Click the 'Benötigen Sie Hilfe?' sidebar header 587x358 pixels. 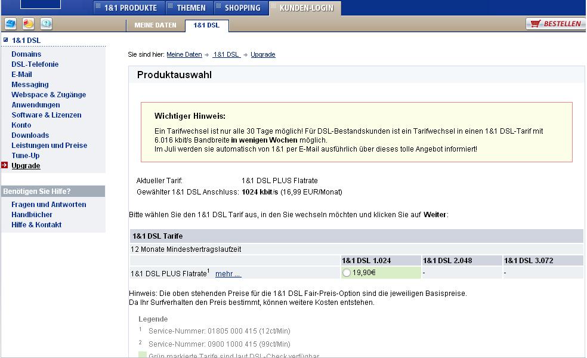pyautogui.click(x=53, y=192)
